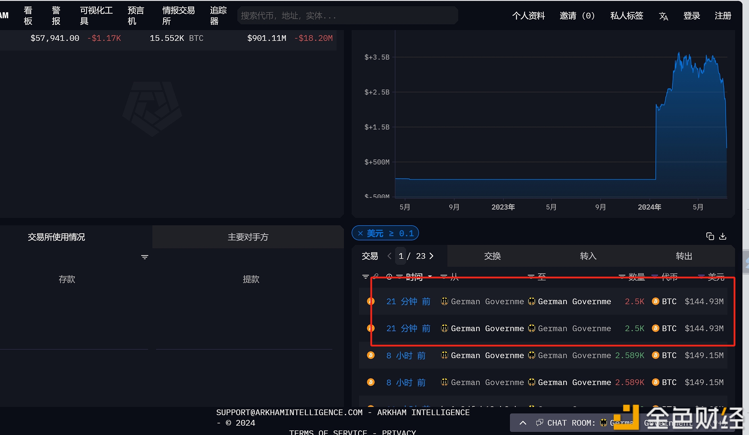Image resolution: width=749 pixels, height=435 pixels.
Task: Remove the 美元 ≥ 0.1 filter chip
Action: click(360, 234)
